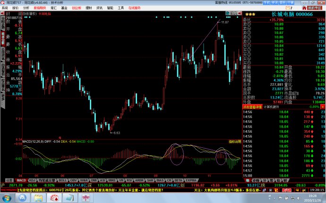
Task: Switch to the RSI indicator tab
Action: click(x=122, y=180)
